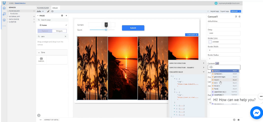Open the Border Color swatch
This screenshot has width=263, height=122.
click(210, 42)
